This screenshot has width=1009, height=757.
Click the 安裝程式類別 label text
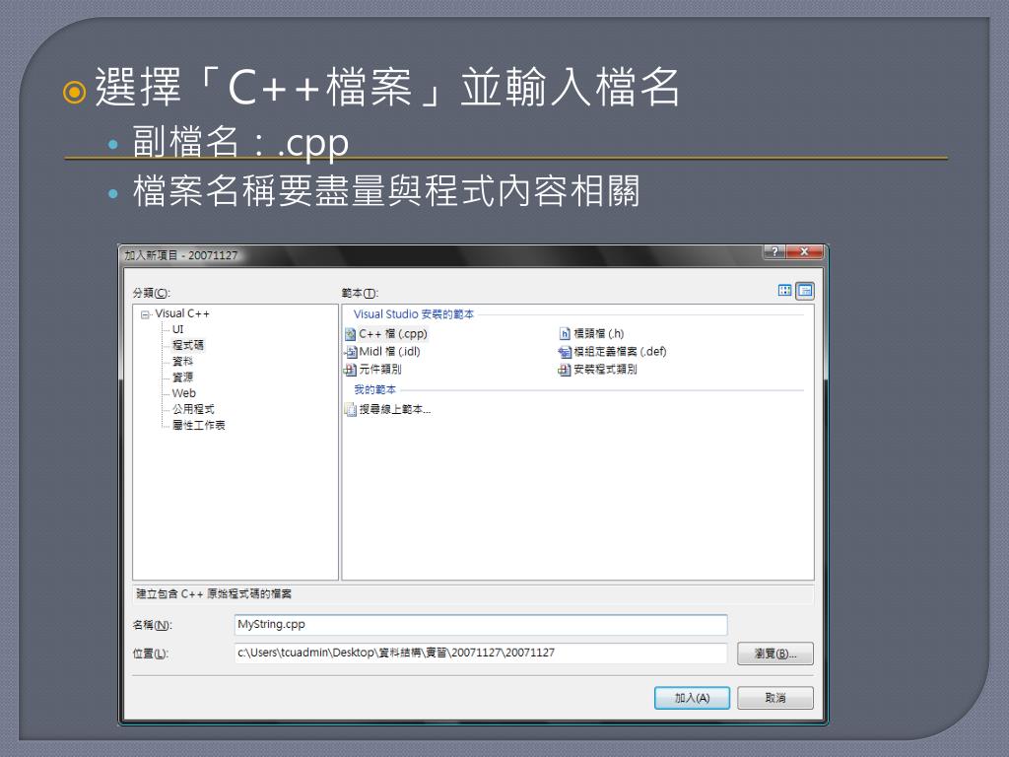coord(606,370)
